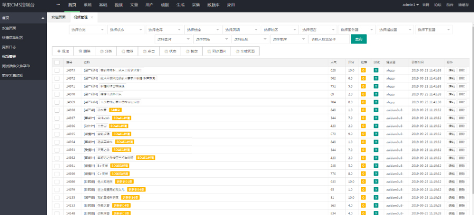Check the box for row 14071

point(57,86)
